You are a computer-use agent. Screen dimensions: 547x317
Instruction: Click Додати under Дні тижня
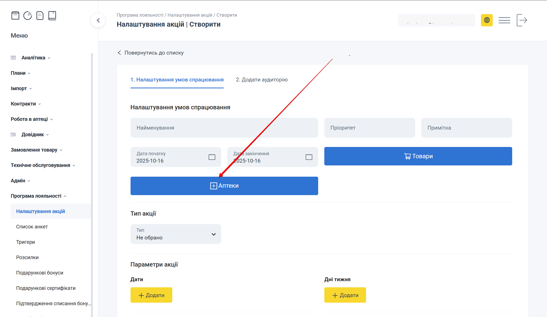[x=345, y=295]
